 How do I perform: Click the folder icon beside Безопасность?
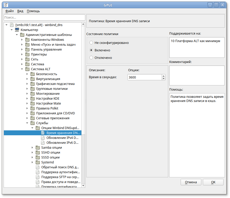pyautogui.click(x=32, y=74)
